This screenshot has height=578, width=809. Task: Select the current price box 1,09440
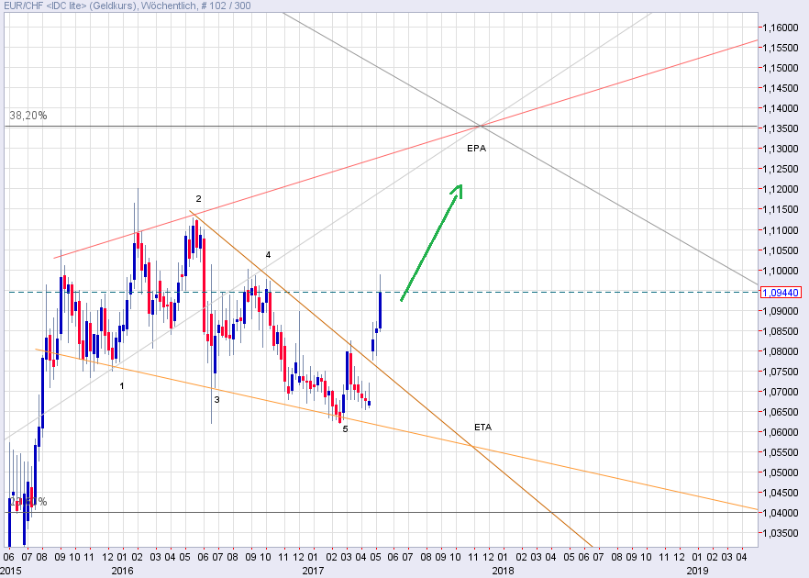point(780,293)
